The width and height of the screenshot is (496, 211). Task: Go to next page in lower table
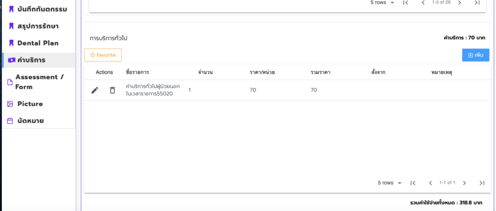(x=464, y=183)
